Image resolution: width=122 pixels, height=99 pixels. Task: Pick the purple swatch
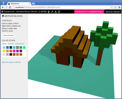pos(17,51)
